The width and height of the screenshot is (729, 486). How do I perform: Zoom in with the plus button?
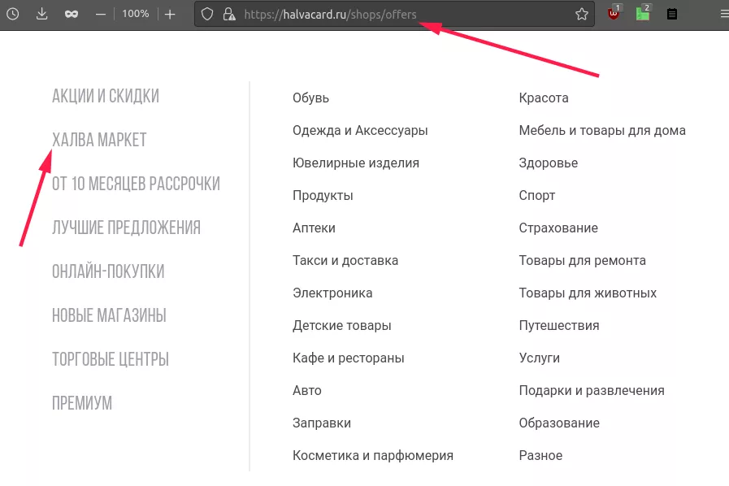(x=169, y=14)
